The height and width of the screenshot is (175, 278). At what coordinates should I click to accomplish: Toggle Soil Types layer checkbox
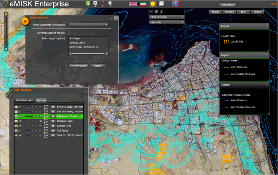point(20,131)
